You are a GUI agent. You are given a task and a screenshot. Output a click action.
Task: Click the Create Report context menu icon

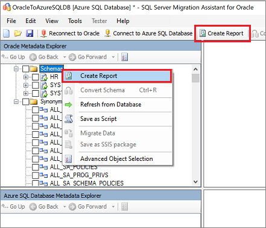click(69, 76)
